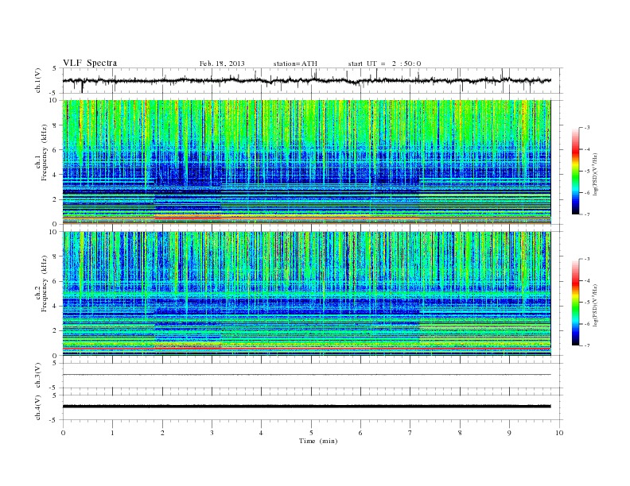This screenshot has width=630, height=486.
Task: Click the ch.3(V) axis label
Action: tap(38, 376)
